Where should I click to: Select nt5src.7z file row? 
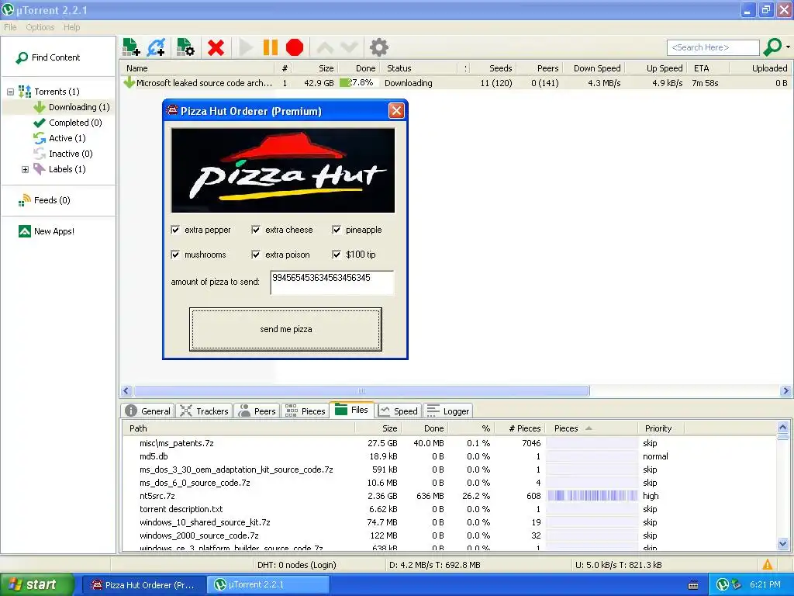(450, 496)
